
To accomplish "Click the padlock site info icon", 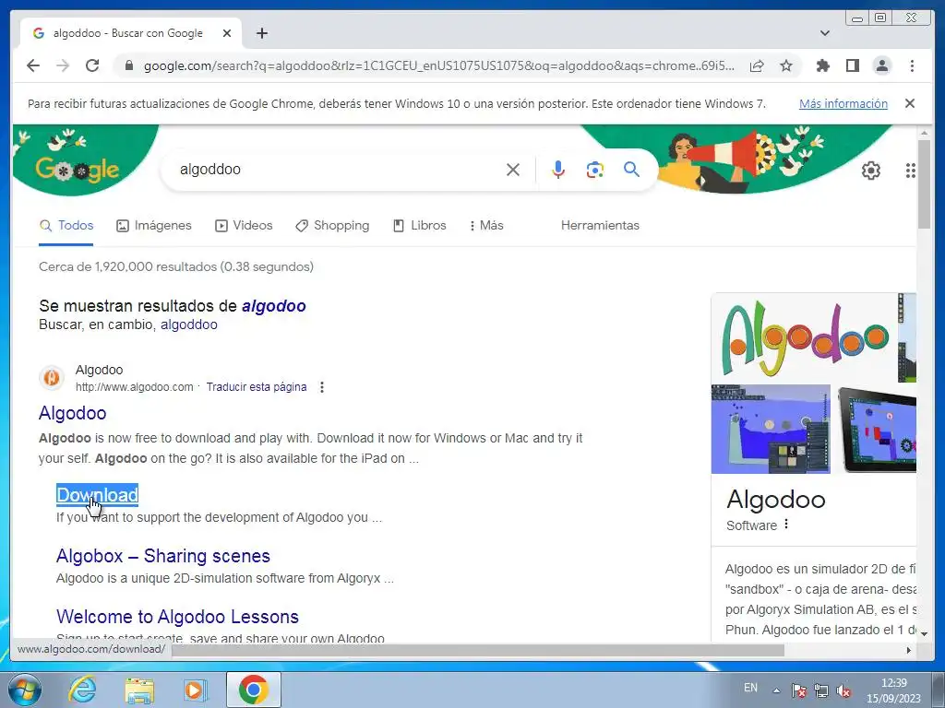I will click(x=129, y=65).
